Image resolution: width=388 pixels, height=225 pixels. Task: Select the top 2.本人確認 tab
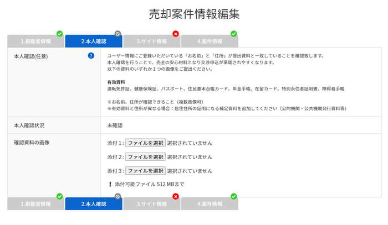tap(94, 41)
